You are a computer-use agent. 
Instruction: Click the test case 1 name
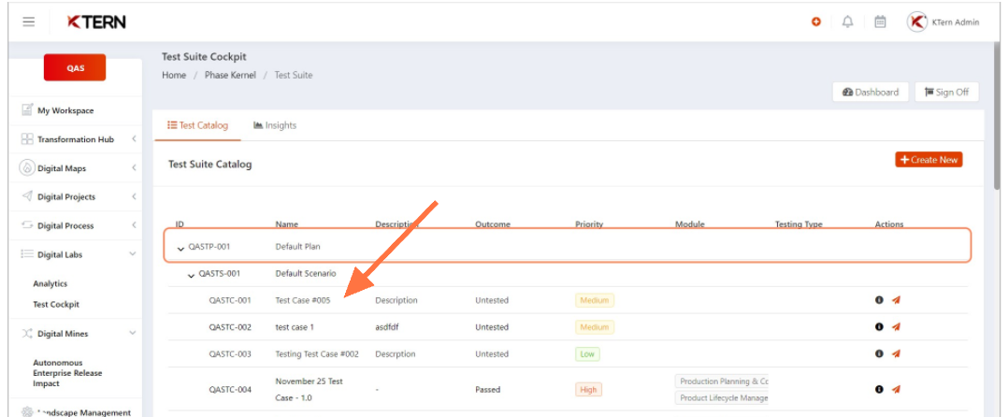pyautogui.click(x=295, y=327)
